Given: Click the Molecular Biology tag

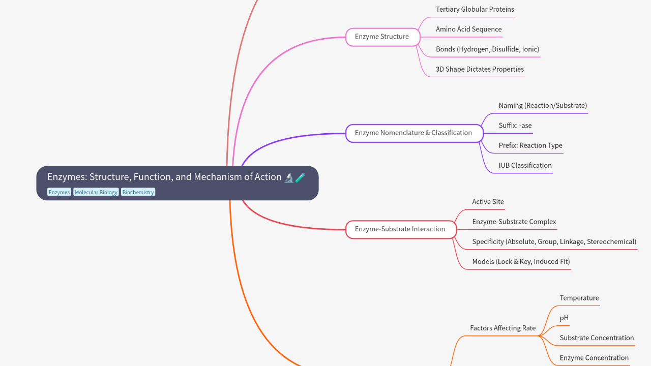Looking at the screenshot, I should point(96,192).
